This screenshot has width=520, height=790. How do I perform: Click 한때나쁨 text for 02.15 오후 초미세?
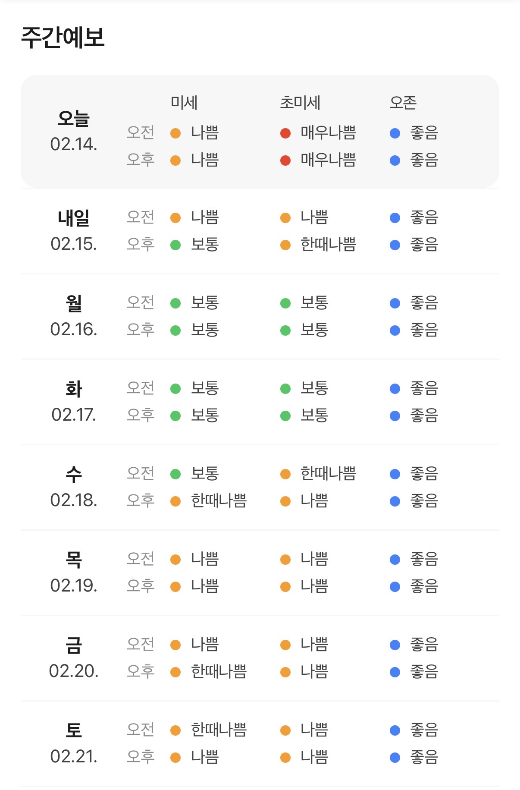329,245
